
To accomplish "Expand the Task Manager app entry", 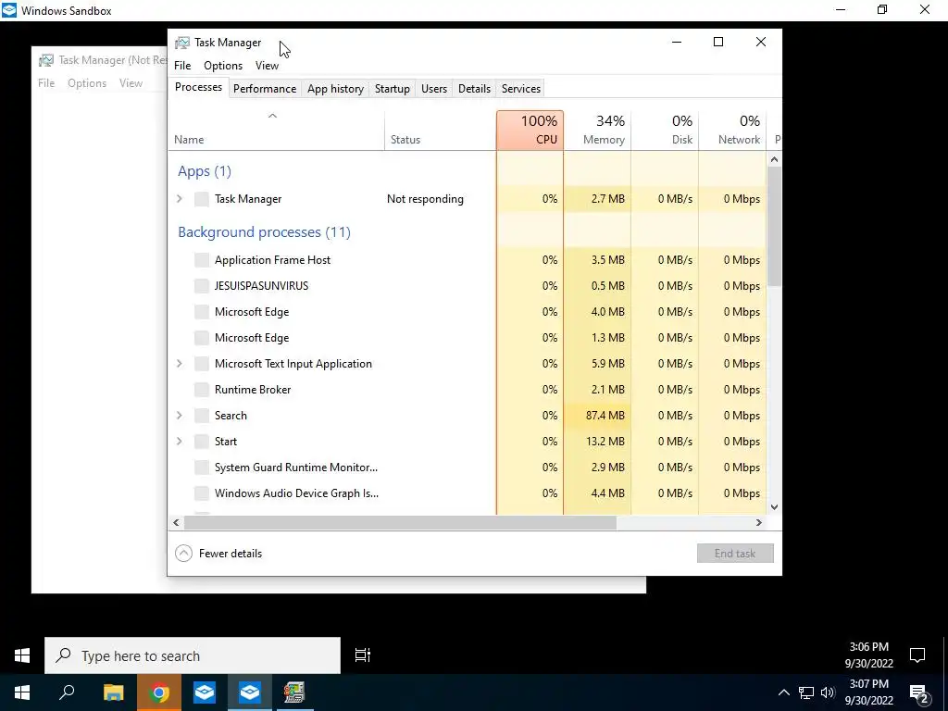I will (x=180, y=199).
